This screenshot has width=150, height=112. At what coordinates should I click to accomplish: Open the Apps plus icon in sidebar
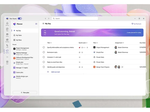click(7, 62)
